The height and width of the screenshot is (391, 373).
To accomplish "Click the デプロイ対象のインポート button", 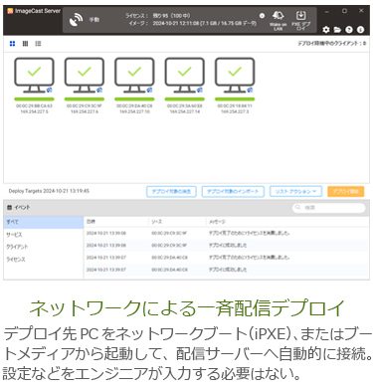I will tap(233, 191).
